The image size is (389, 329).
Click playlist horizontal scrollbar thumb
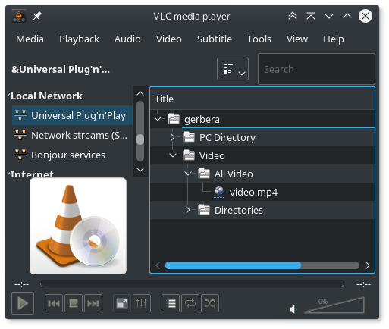233,265
